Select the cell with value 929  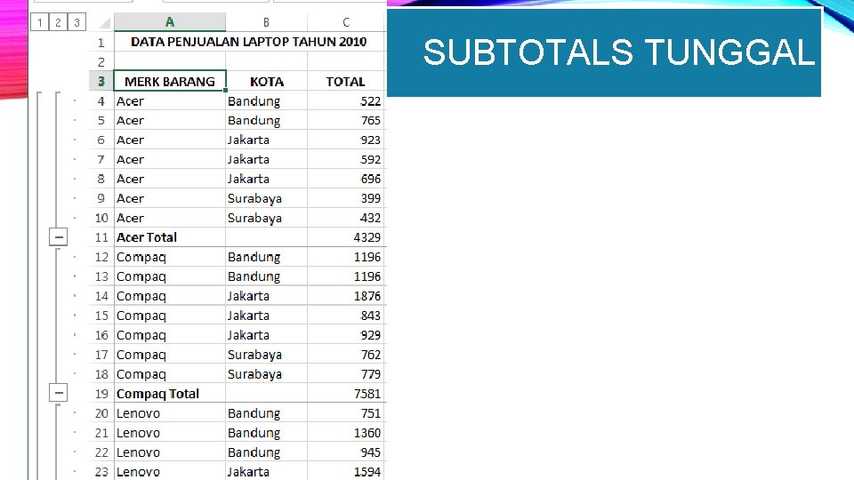coord(346,335)
